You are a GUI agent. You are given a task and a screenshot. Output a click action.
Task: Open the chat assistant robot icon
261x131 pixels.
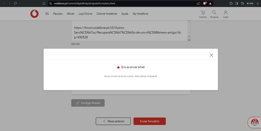click(x=254, y=122)
